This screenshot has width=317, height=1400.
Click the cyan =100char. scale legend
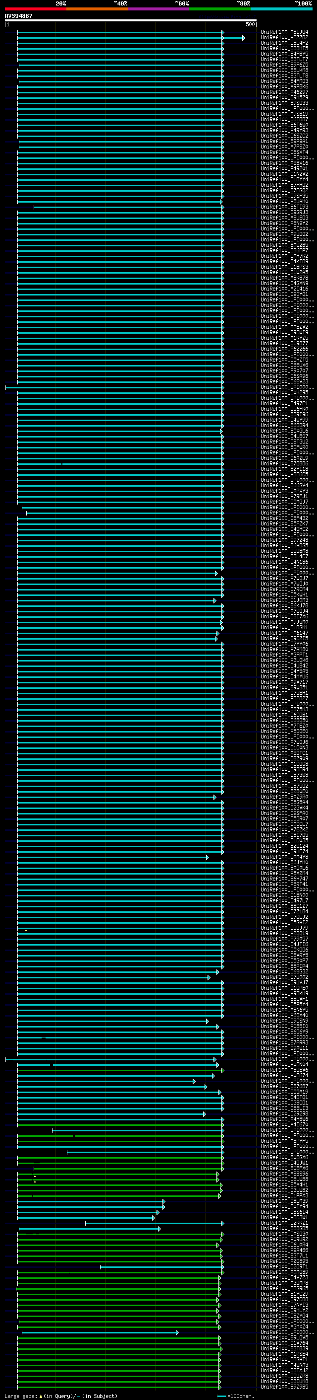coord(236,1396)
